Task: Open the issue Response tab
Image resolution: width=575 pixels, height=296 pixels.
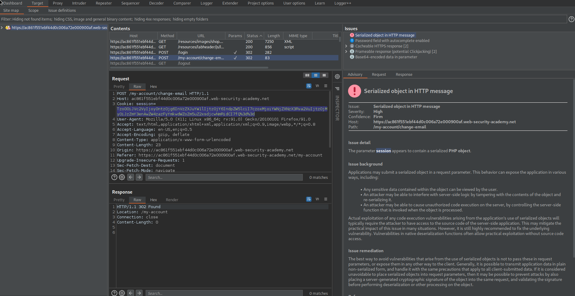Action: 404,75
